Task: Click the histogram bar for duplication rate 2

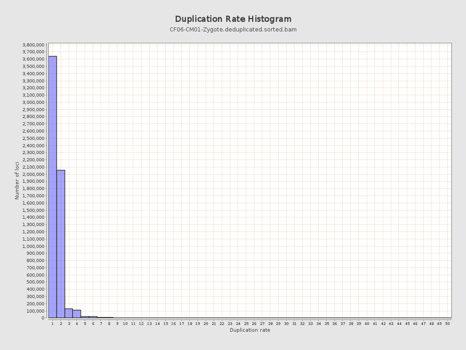Action: [x=61, y=244]
